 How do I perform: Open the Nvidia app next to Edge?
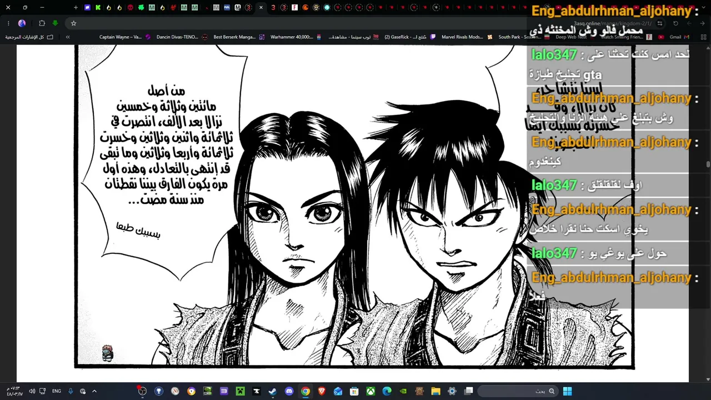[403, 391]
